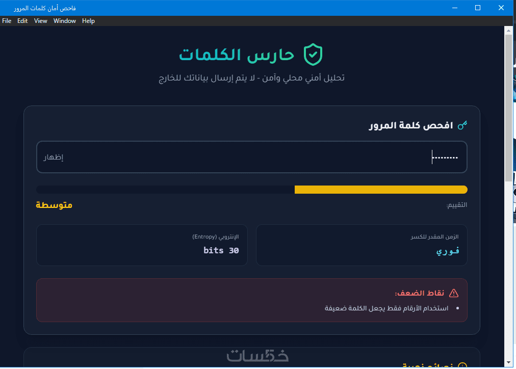Toggle password visibility with إظهار
This screenshot has height=369, width=516.
[x=54, y=157]
